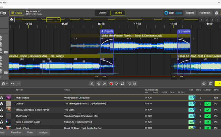The height and width of the screenshot is (137, 221).
Task: Skip to next track button
Action: click(x=135, y=84)
